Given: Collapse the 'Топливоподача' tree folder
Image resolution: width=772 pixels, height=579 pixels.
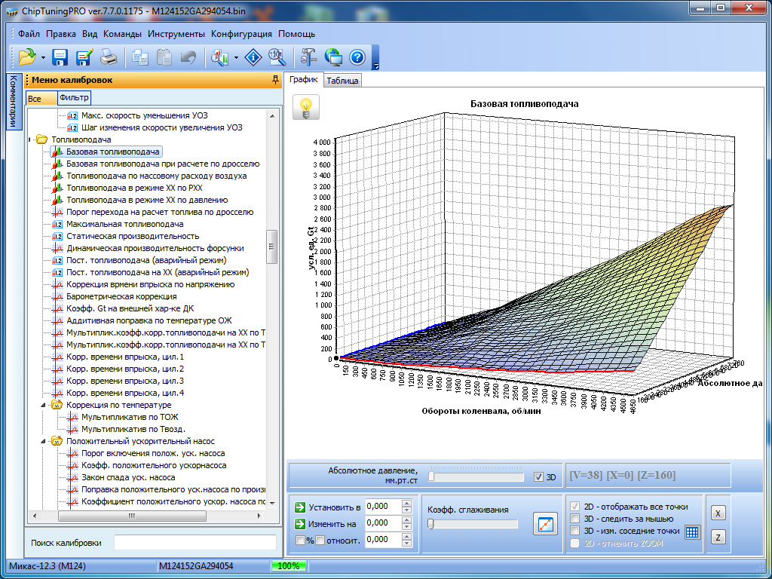Looking at the screenshot, I should coord(30,139).
